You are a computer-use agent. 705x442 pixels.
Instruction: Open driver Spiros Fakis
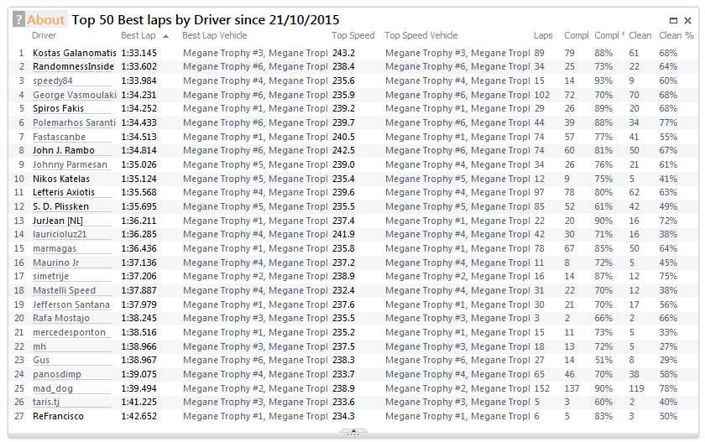(58, 109)
